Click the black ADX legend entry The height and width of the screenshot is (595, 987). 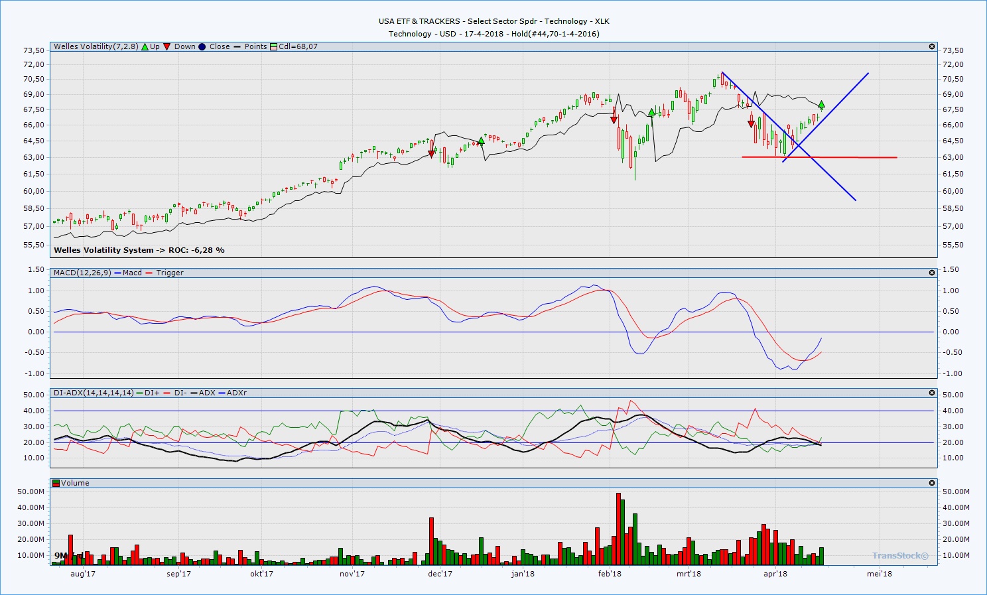[x=202, y=393]
